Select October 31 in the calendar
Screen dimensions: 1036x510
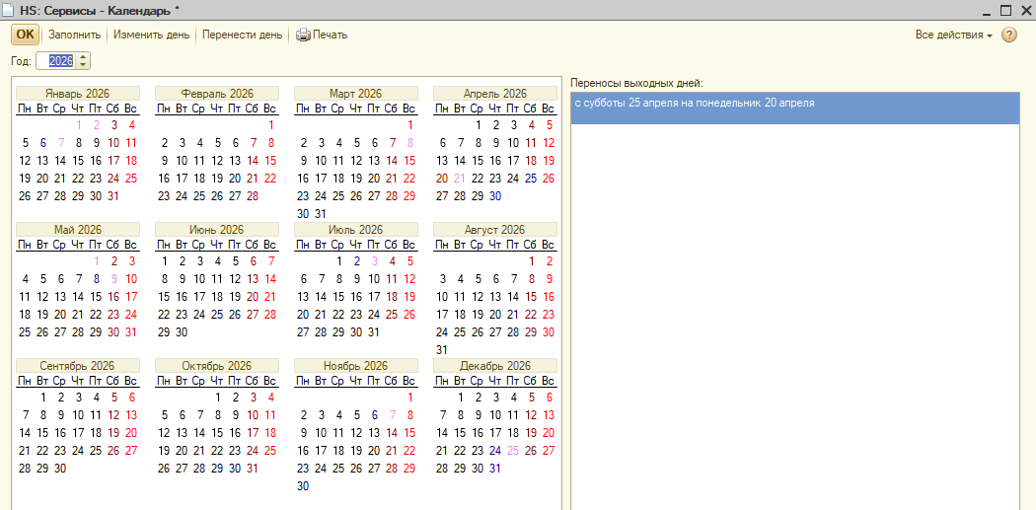pos(253,469)
